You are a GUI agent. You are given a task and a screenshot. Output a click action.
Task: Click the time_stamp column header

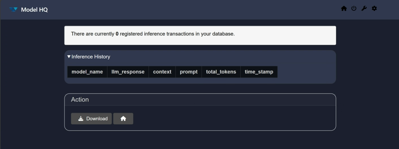coord(259,72)
